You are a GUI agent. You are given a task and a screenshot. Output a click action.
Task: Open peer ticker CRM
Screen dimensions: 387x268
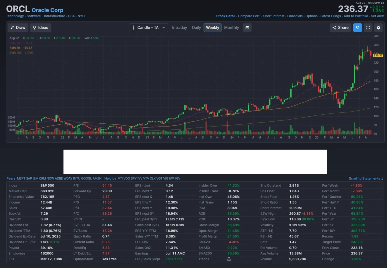(42, 178)
